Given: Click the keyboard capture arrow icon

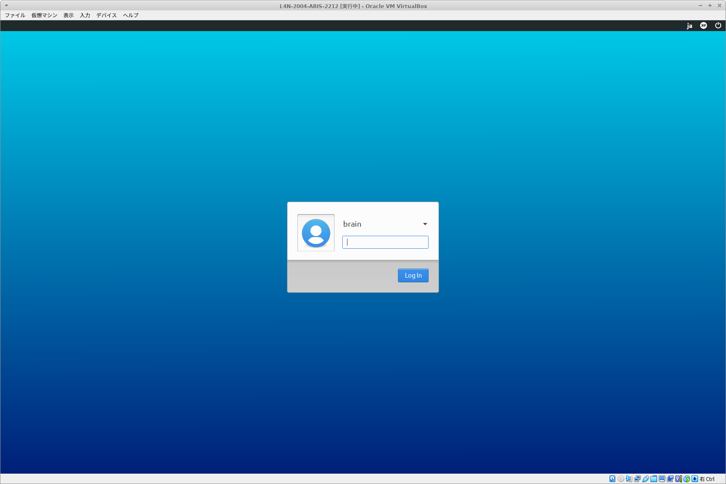Looking at the screenshot, I should click(695, 478).
